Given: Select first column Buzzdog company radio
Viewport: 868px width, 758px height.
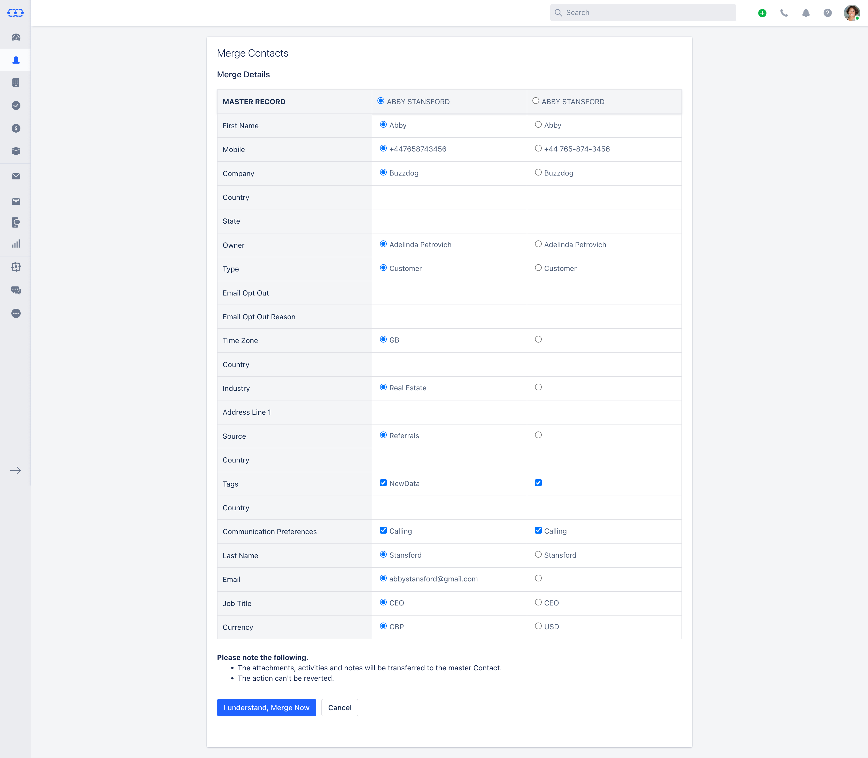Looking at the screenshot, I should point(383,172).
